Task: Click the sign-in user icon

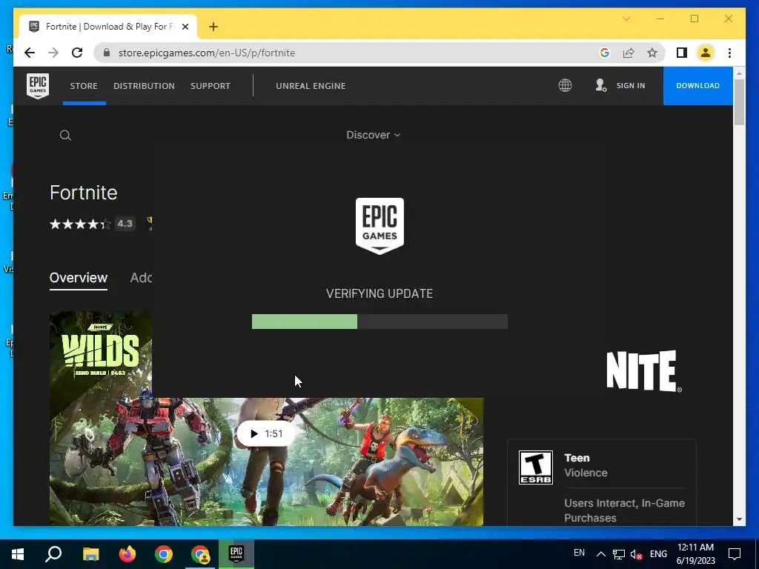Action: (x=600, y=86)
